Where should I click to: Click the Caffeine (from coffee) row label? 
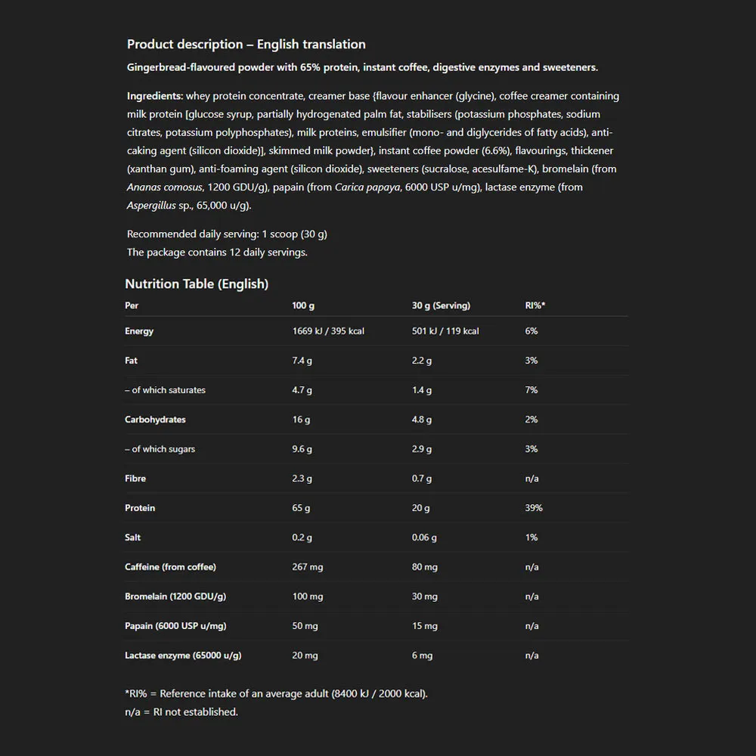(x=170, y=566)
